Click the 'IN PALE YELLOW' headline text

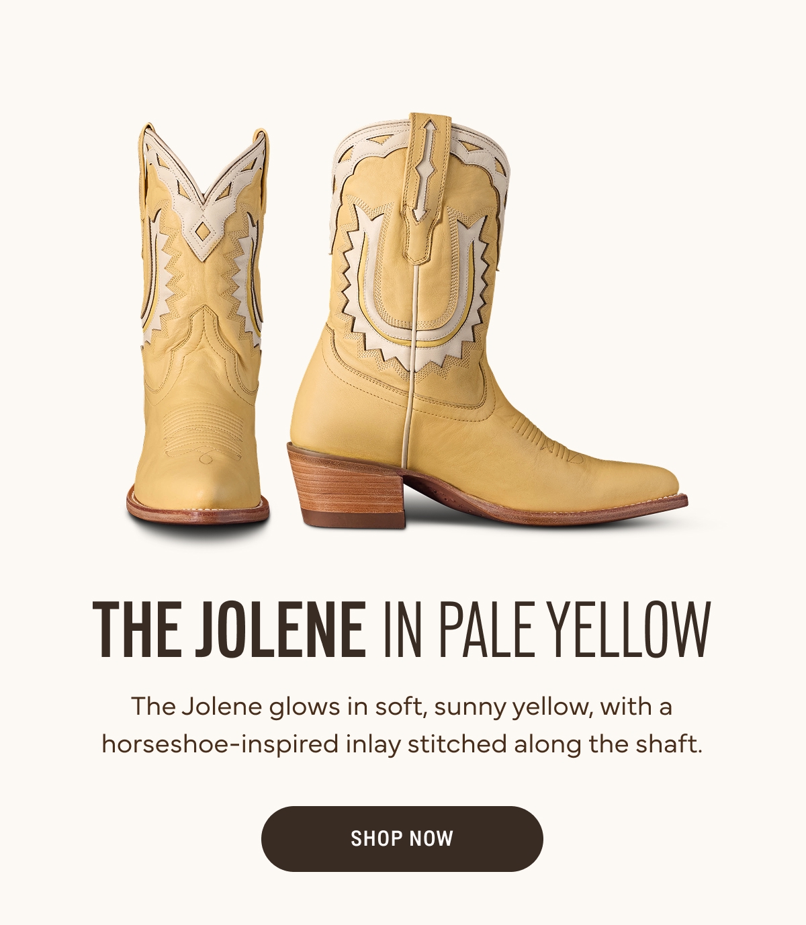[x=547, y=629]
